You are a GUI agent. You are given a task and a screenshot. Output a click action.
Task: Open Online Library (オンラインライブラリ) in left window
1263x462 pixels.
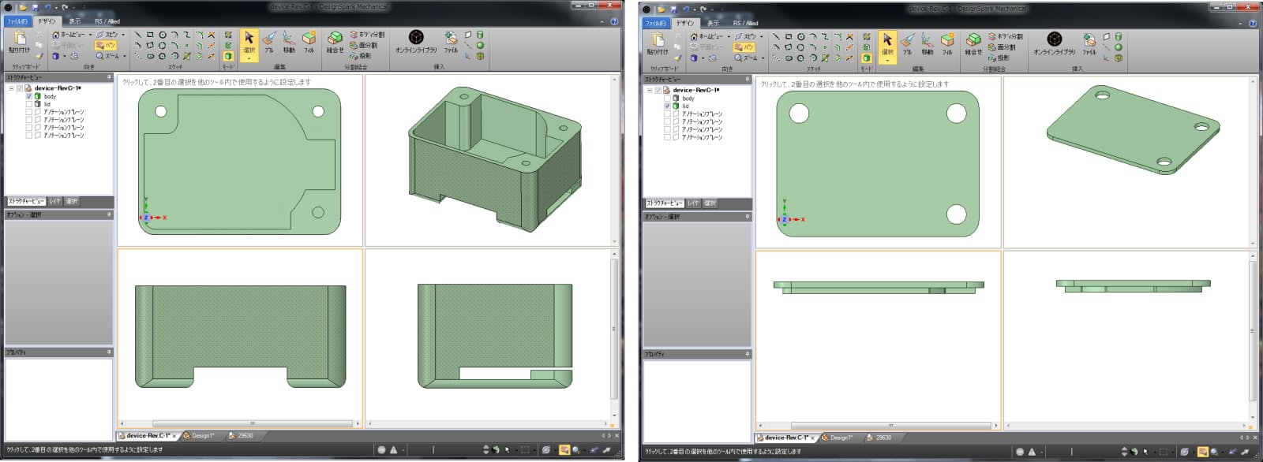(416, 40)
